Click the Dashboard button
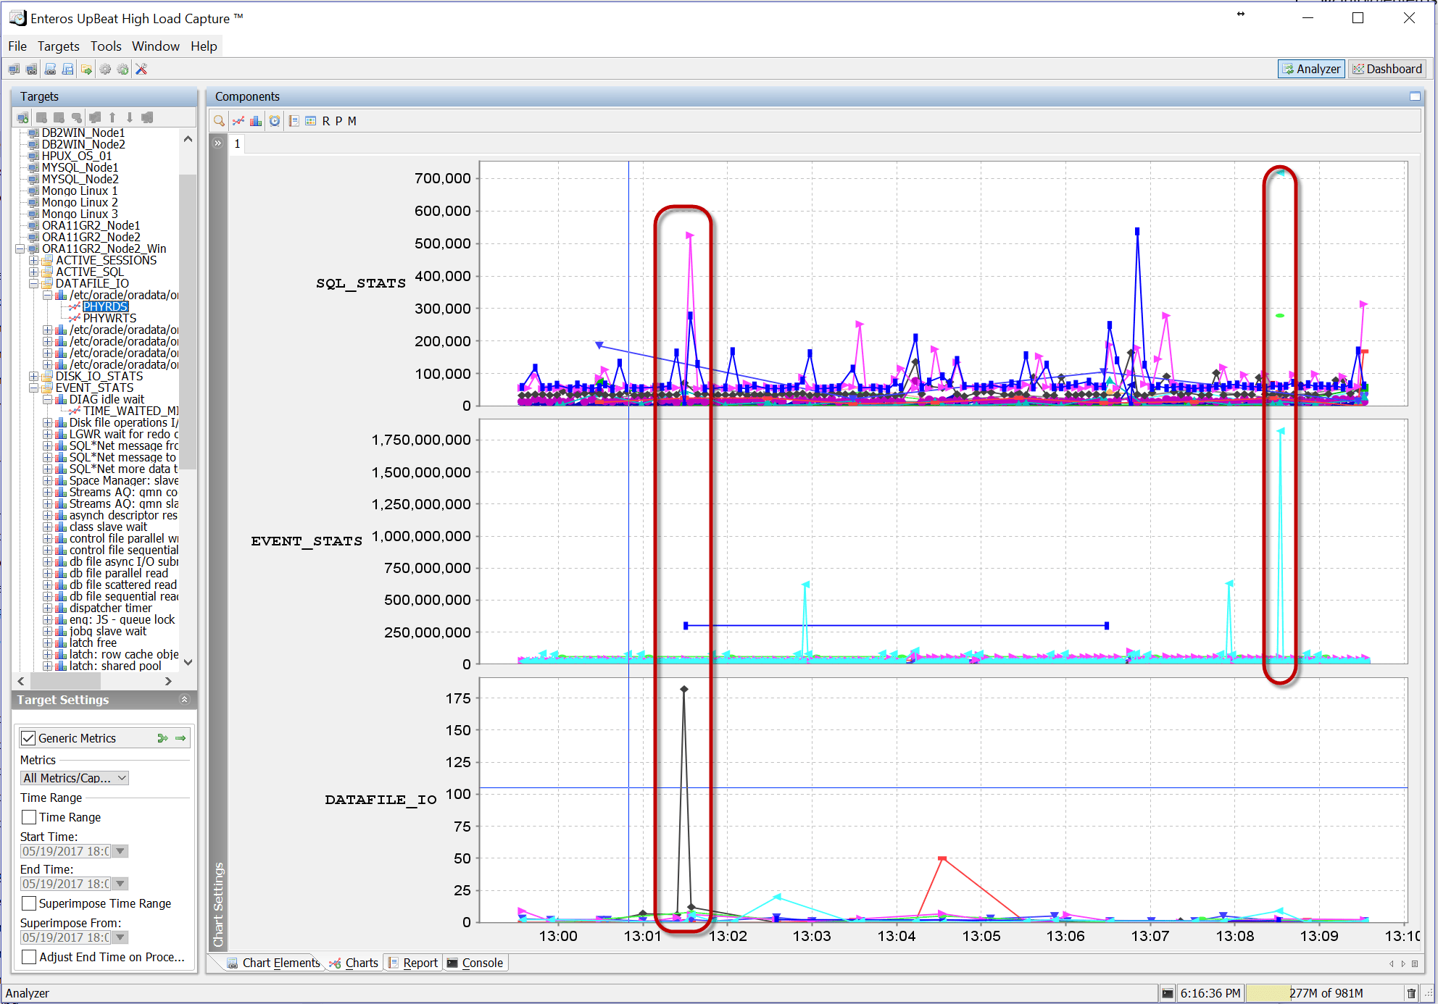Screen dimensions: 1438x1004 point(1387,69)
